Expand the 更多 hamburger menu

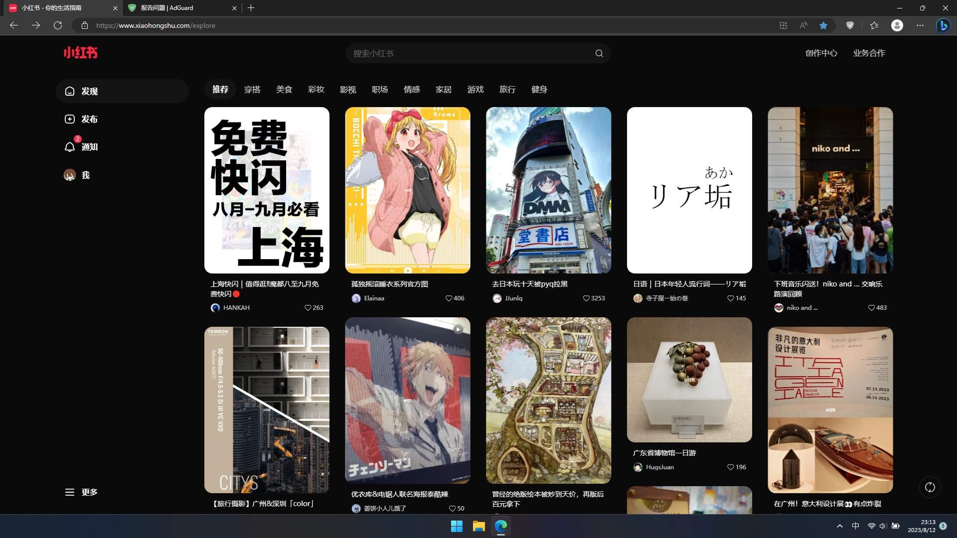[70, 492]
